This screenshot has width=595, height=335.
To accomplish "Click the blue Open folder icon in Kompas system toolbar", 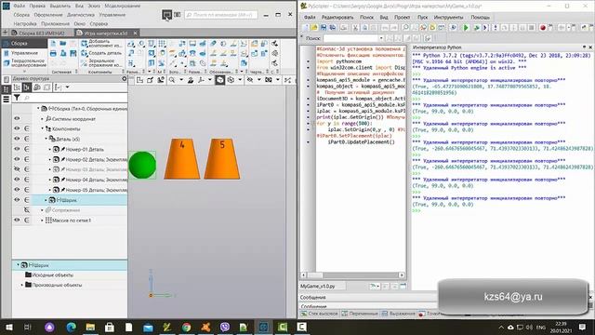I will pos(63,44).
